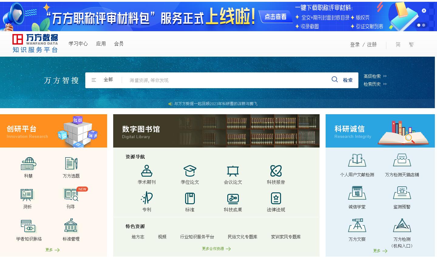Viewport: 437px width, 266px height.
Task: Click 更多 under 科研诚信
Action: tap(380, 251)
